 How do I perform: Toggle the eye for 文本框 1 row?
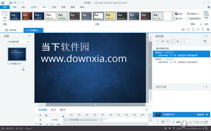(x=40, y=120)
